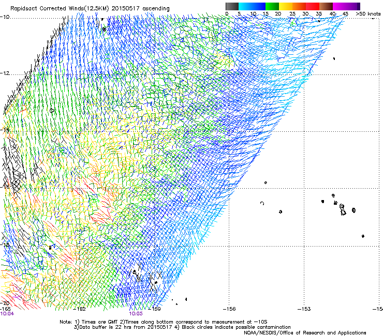Viewport: 383px width, 336px height.
Task: Click the '-18' latitude axis label
Action: point(5,245)
